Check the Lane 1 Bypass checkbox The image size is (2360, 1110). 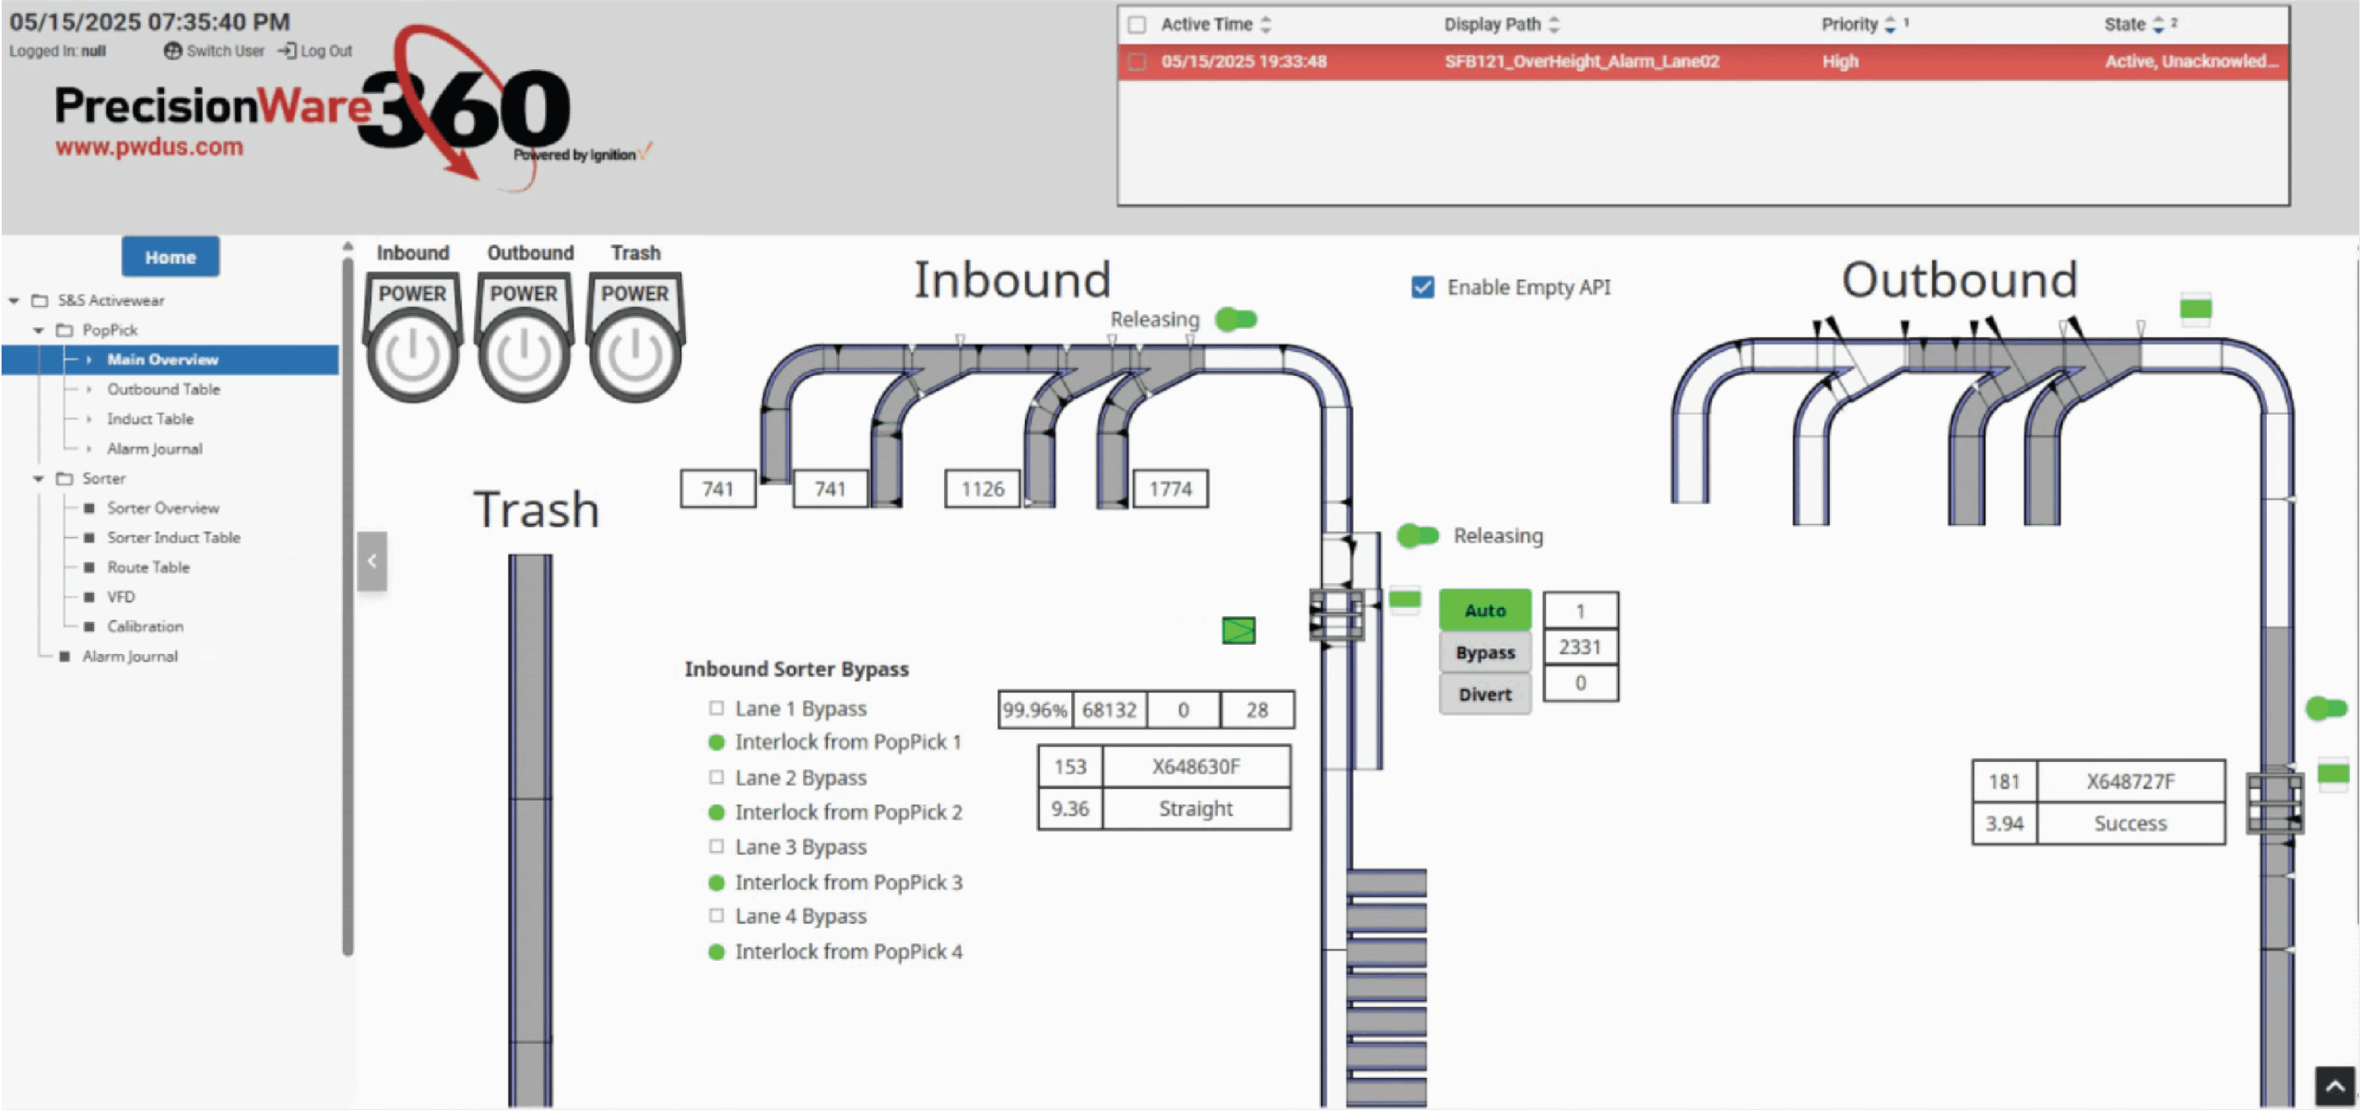[716, 708]
